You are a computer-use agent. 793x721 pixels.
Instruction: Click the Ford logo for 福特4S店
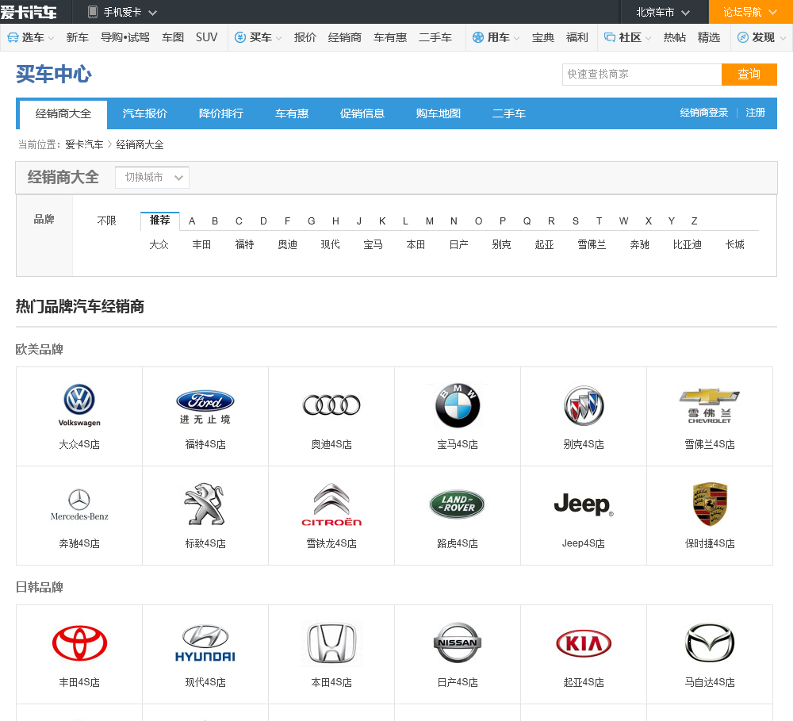tap(205, 408)
